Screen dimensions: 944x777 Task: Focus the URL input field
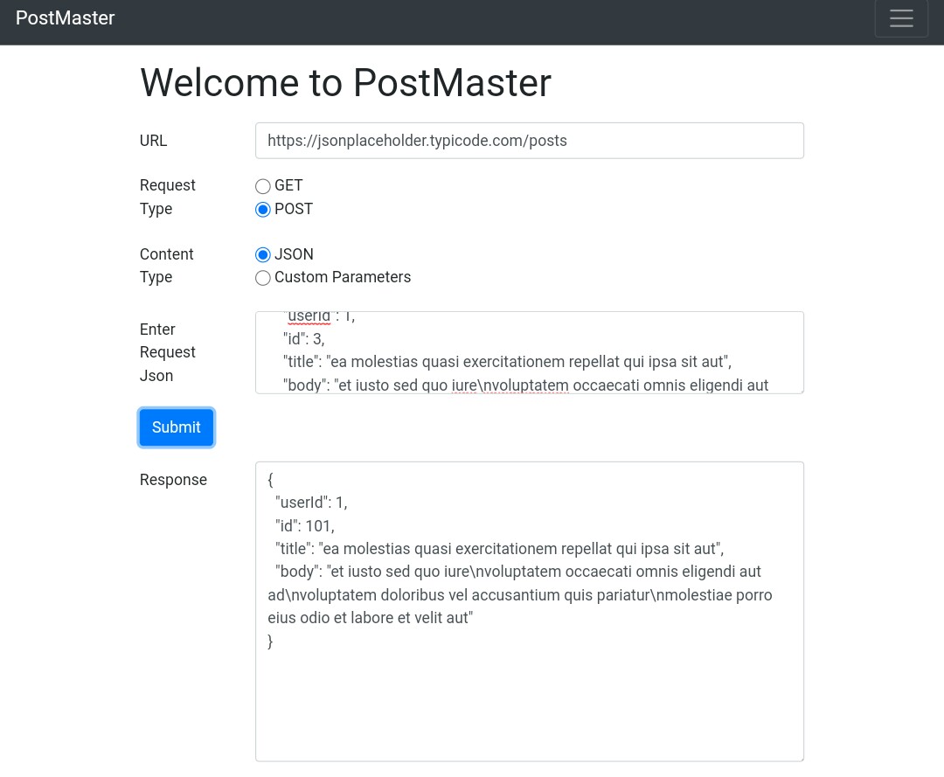pyautogui.click(x=529, y=141)
